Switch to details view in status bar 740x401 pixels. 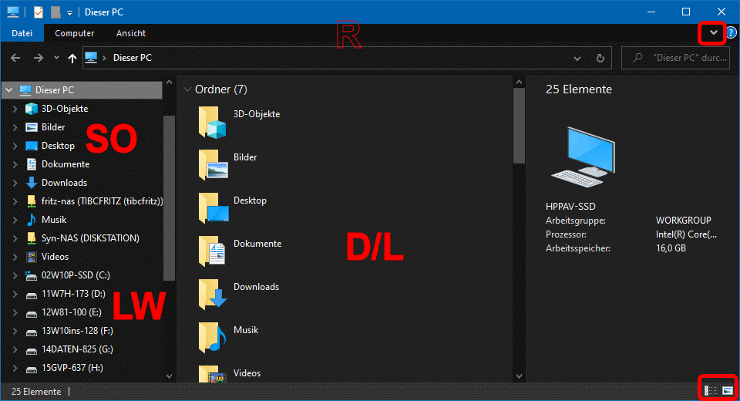click(x=711, y=391)
